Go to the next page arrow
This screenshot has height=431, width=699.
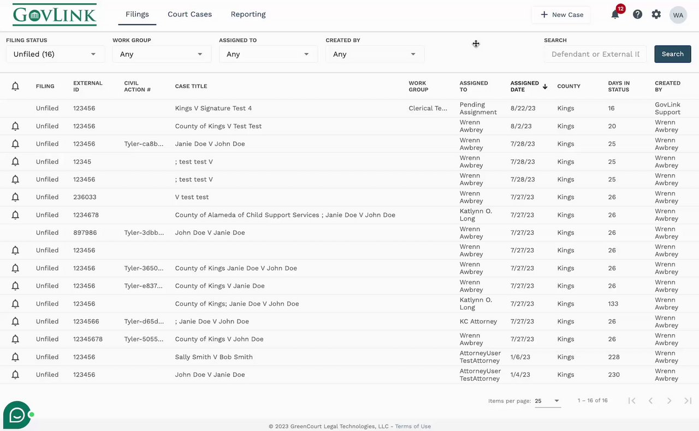pos(669,400)
